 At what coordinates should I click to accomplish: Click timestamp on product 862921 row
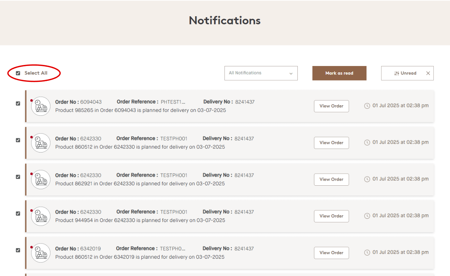tap(401, 179)
